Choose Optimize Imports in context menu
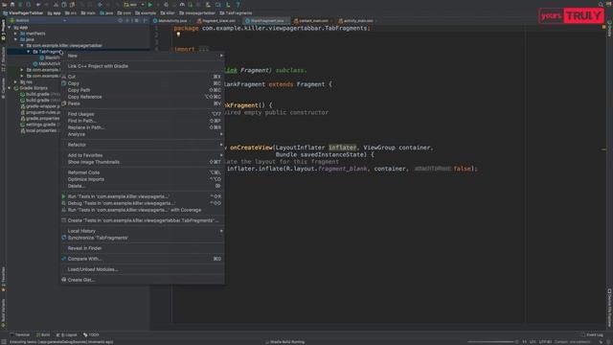Viewport: 613px width, 345px height. [143, 179]
